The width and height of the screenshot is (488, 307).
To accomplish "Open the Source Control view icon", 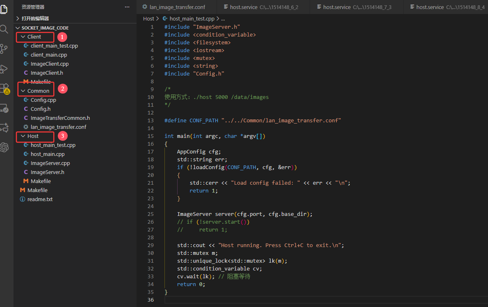I will click(x=4, y=49).
